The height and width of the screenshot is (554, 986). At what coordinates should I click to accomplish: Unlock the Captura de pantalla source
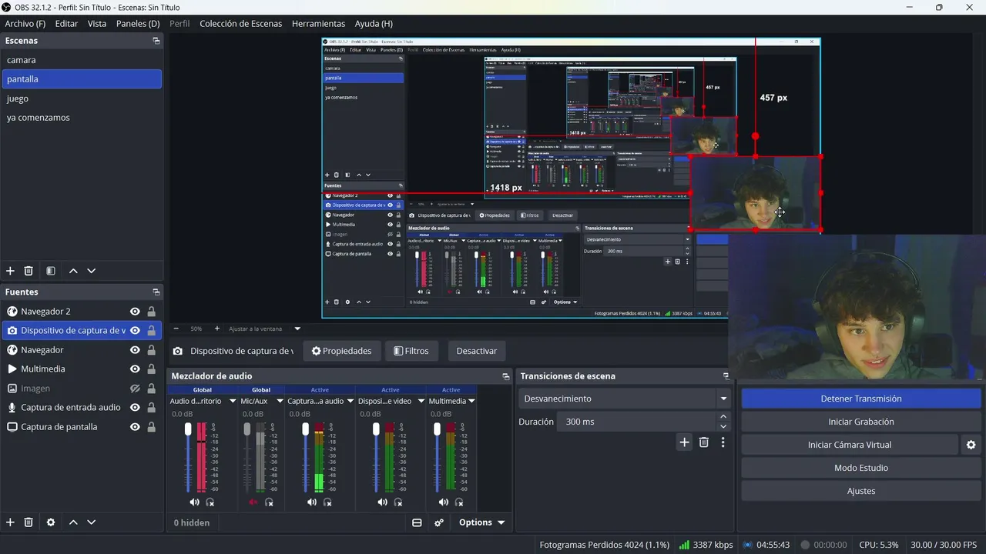point(151,427)
